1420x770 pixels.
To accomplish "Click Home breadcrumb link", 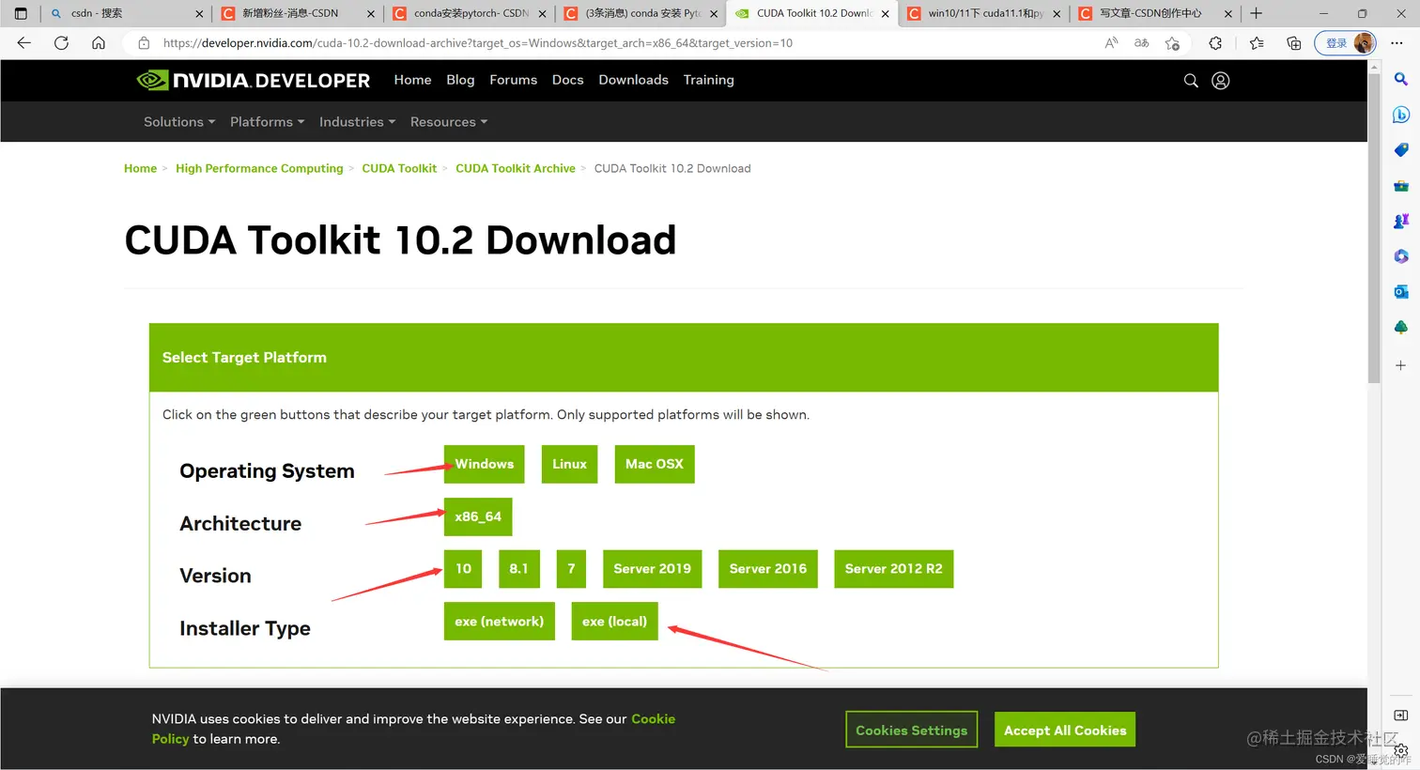I will pos(140,169).
